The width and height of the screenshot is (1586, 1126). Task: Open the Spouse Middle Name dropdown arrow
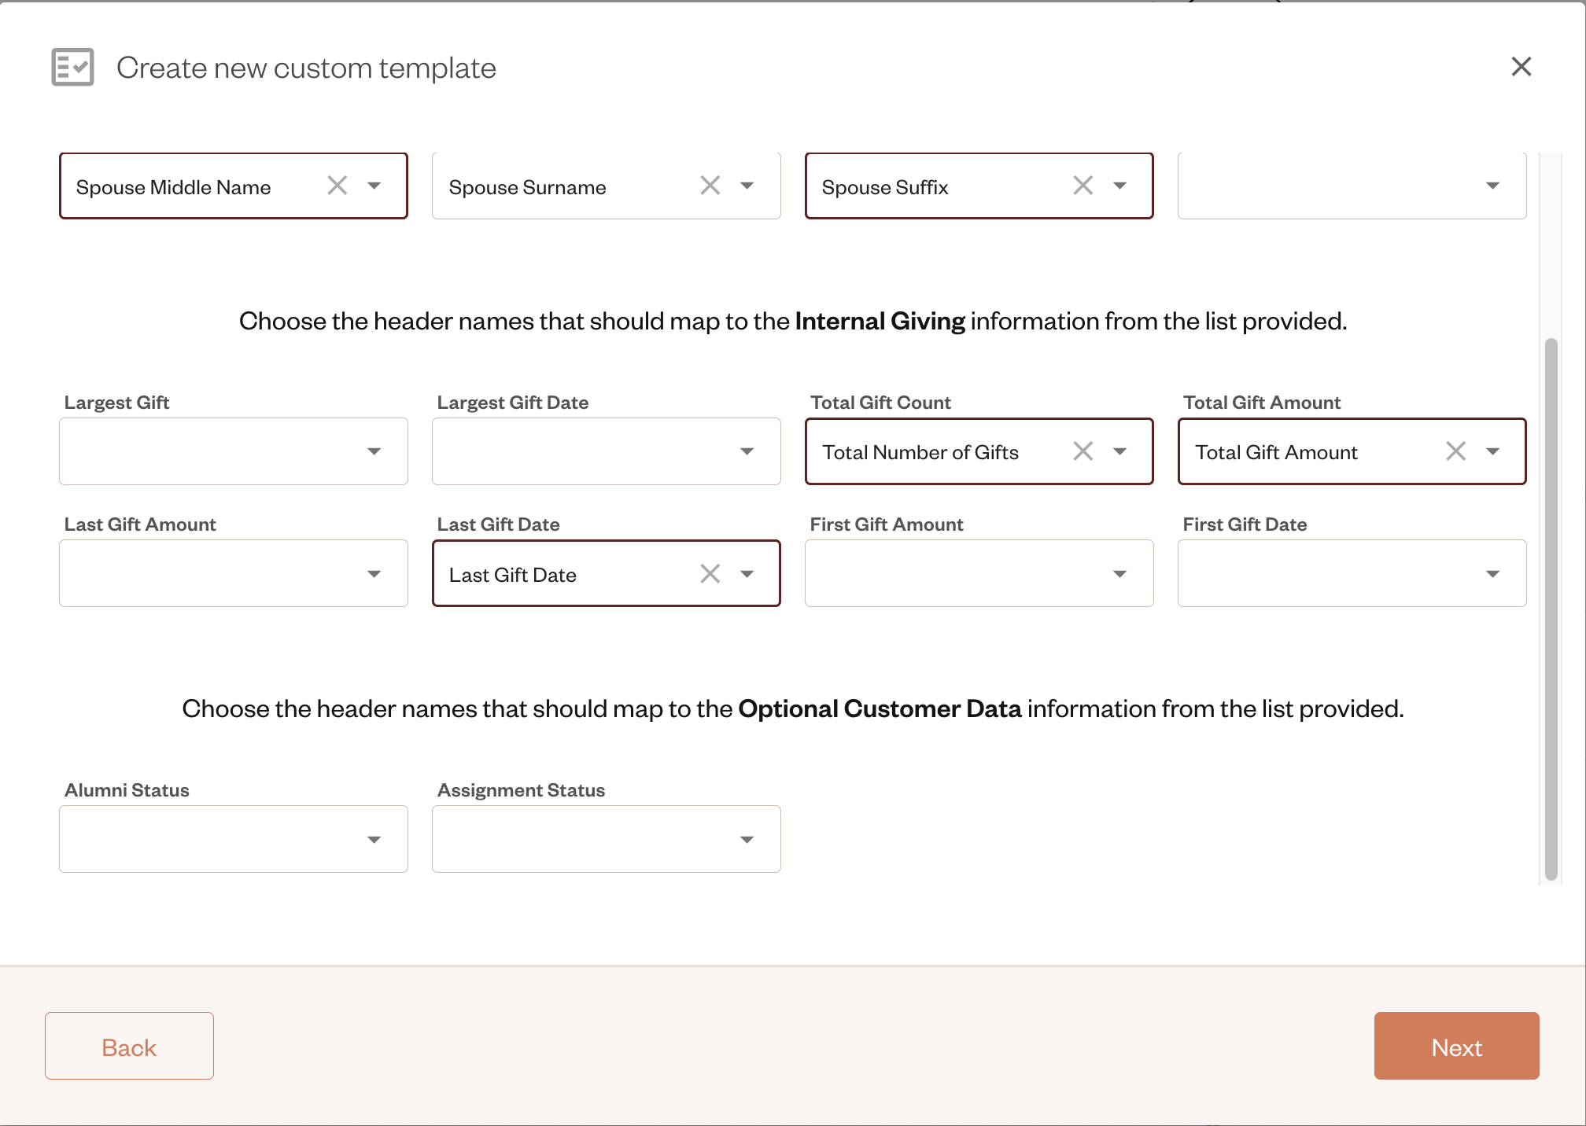[374, 186]
